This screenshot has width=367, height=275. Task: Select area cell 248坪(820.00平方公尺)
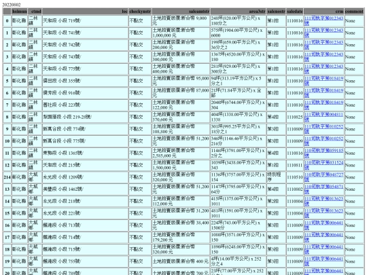[x=239, y=21]
